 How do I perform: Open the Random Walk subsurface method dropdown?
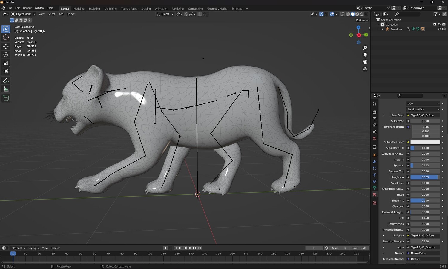click(424, 109)
